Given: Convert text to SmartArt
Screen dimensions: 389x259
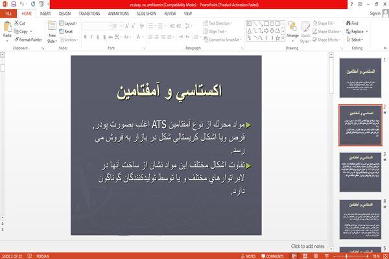Looking at the screenshot, I should 222,40.
